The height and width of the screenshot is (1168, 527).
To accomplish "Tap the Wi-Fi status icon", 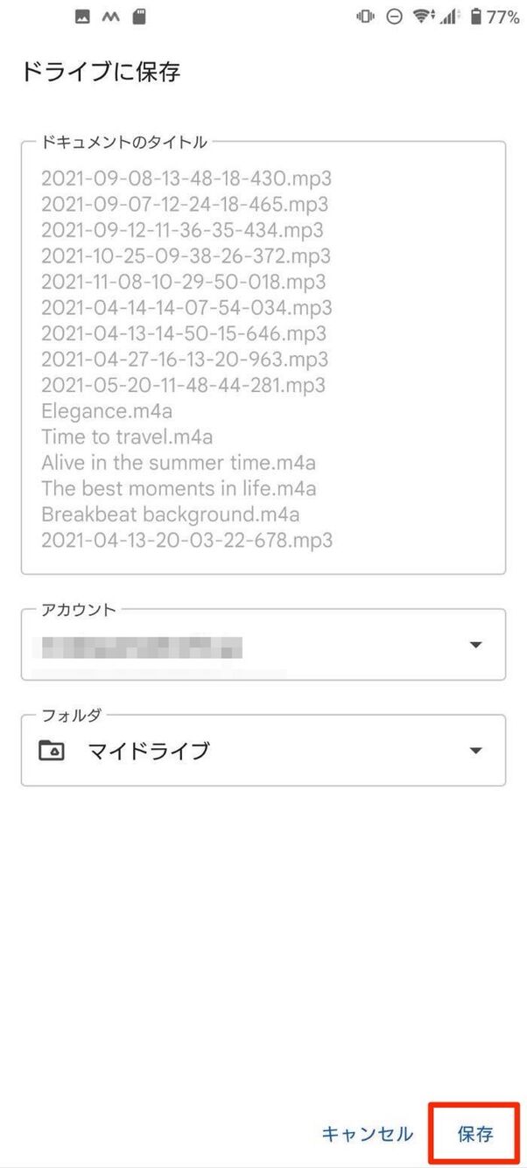I will click(424, 17).
